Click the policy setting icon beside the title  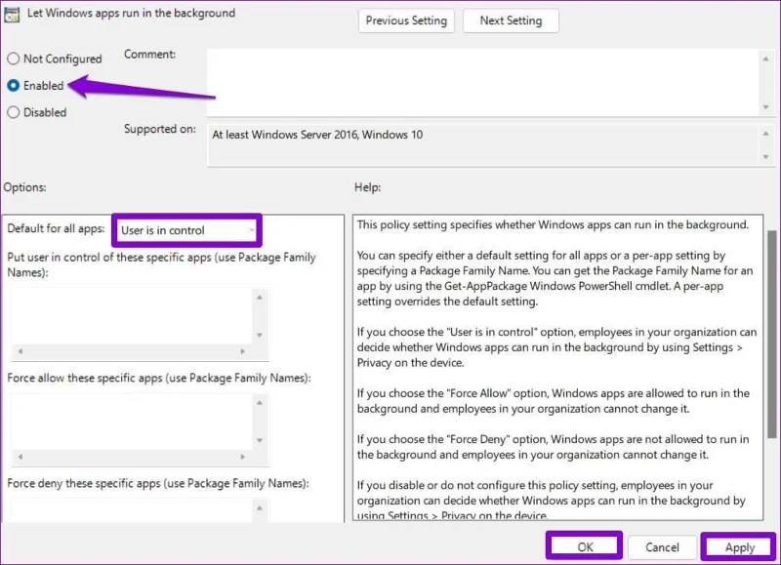pyautogui.click(x=11, y=15)
